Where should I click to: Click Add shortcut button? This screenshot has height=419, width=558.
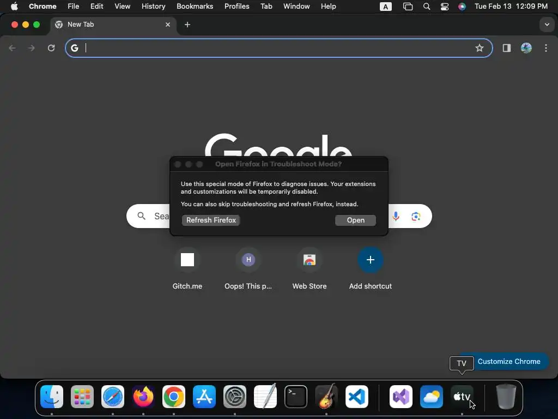[x=371, y=268]
